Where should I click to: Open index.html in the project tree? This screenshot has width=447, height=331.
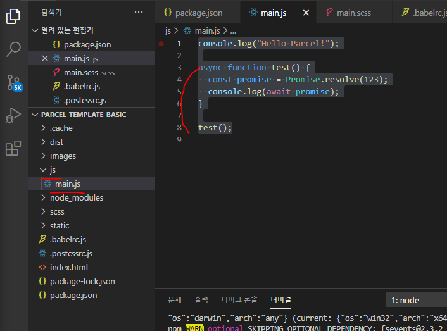(92, 268)
